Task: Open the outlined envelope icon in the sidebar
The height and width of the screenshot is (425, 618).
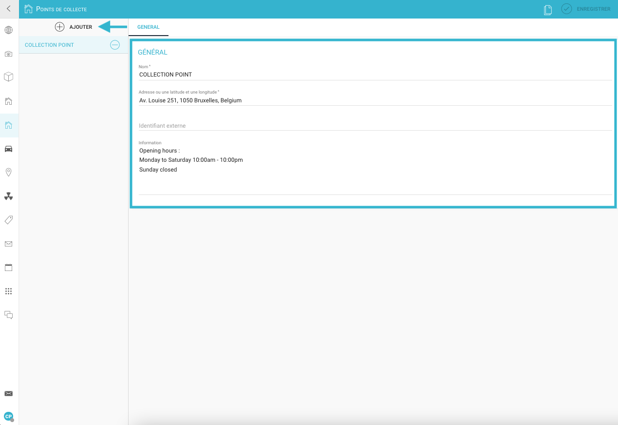Action: tap(8, 244)
